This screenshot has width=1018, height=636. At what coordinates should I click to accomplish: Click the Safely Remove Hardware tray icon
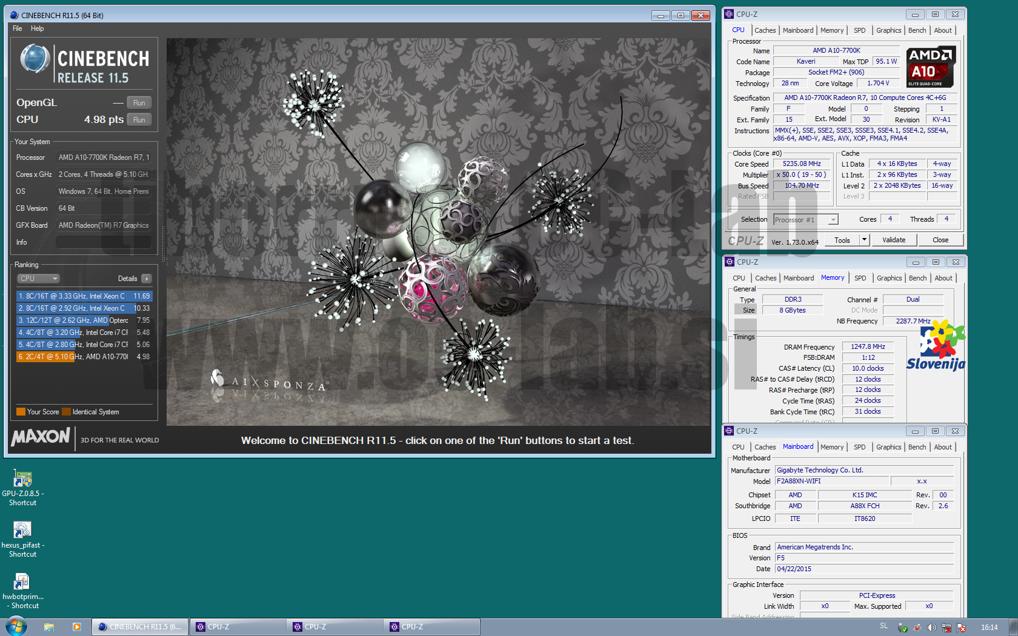point(902,628)
